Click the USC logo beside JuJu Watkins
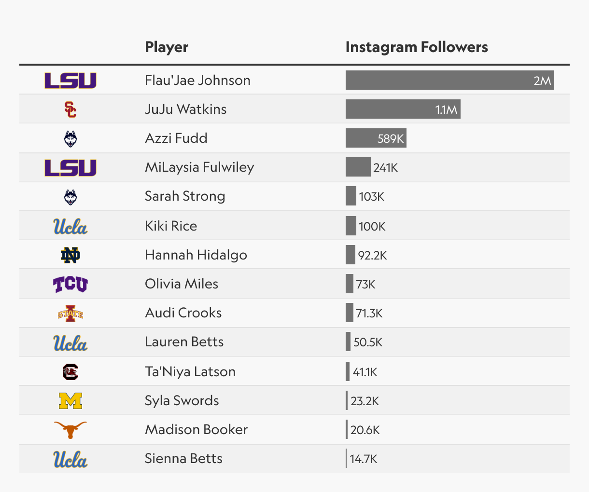The width and height of the screenshot is (589, 492). pyautogui.click(x=70, y=109)
